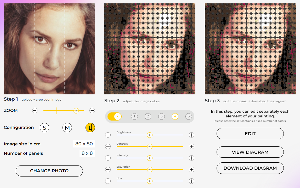Increase Intensity with the plus icon
Viewport: 300px width, 188px height.
click(x=192, y=158)
